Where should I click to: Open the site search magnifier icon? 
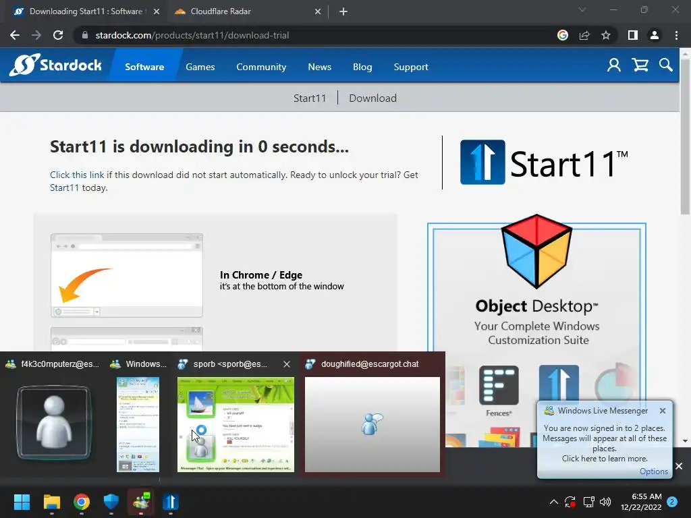pos(666,65)
